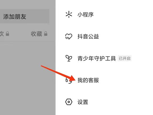Open the 我的客服 entry text

click(x=88, y=80)
